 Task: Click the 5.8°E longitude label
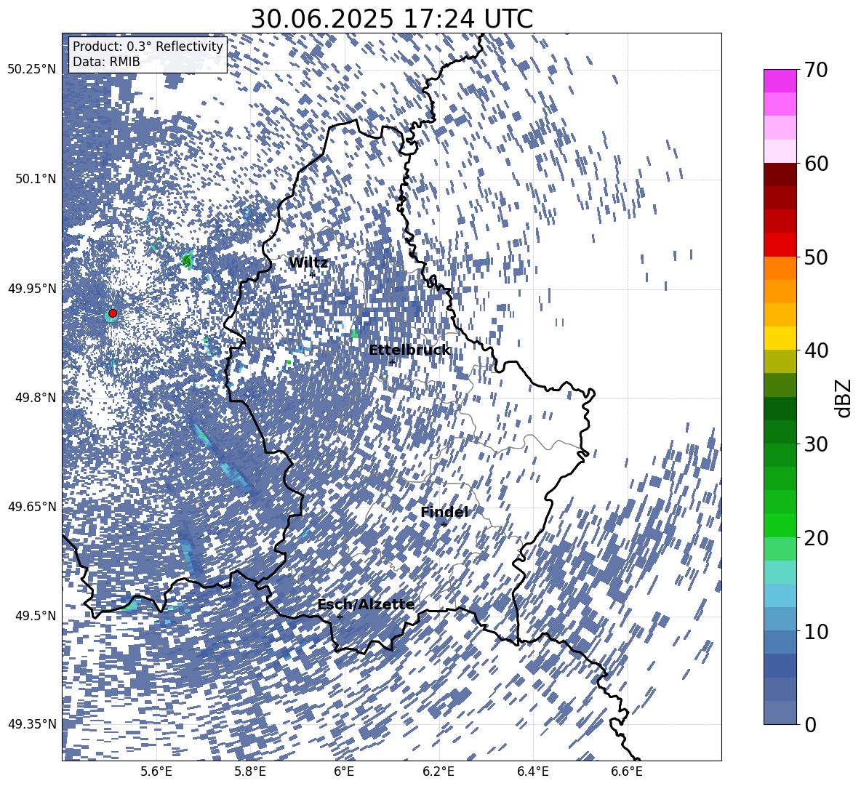tap(250, 771)
